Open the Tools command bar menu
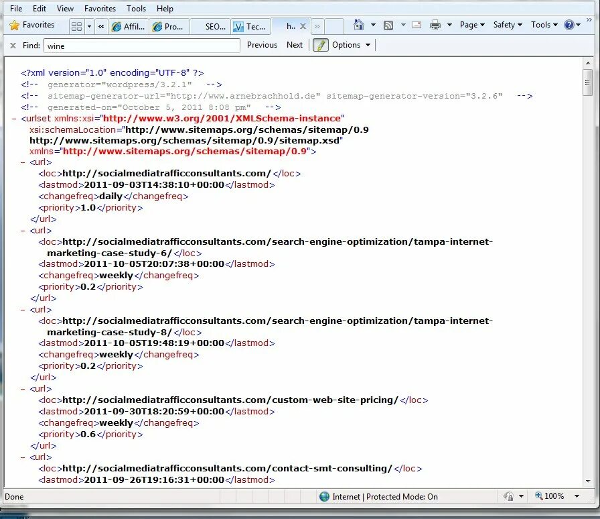Image resolution: width=600 pixels, height=519 pixels. [544, 25]
